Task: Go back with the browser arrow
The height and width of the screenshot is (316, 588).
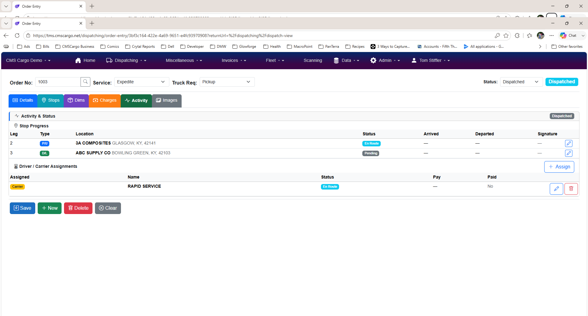Action: 6,36
